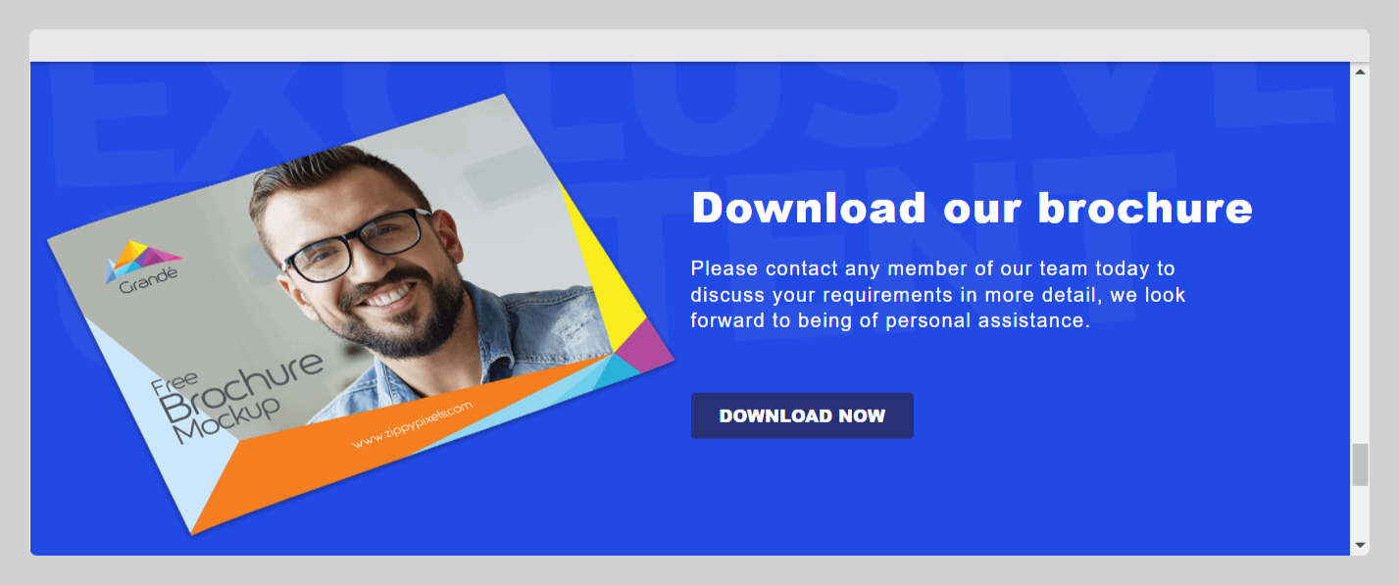The height and width of the screenshot is (585, 1399).
Task: Click the www.zippypixels.com text on the brochure
Action: (413, 424)
